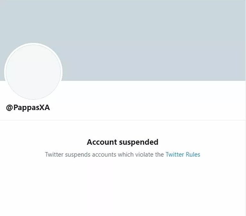Screen dimensions: 246x216
Task: Select the @PappasXA handle text
Action: click(x=28, y=108)
